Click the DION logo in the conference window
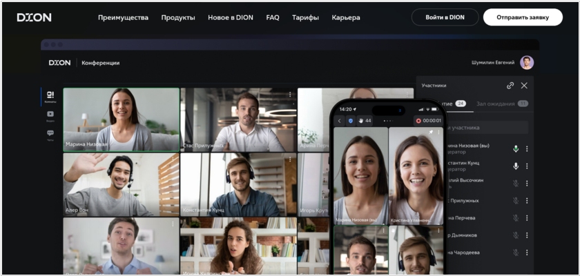Screen dimensions: 580x276 click(59, 63)
